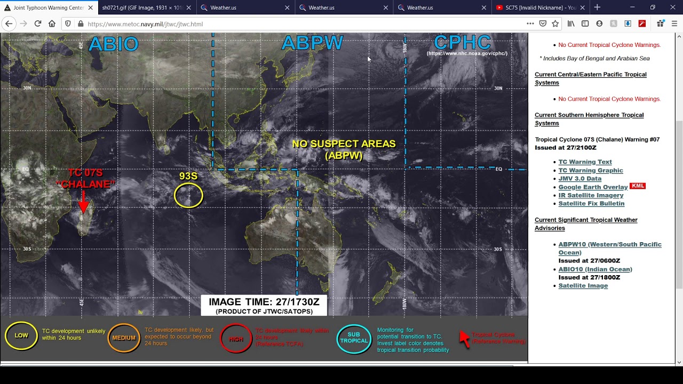Click the CPHC nhc.noaa.gov URL text
This screenshot has width=683, height=384.
point(467,53)
